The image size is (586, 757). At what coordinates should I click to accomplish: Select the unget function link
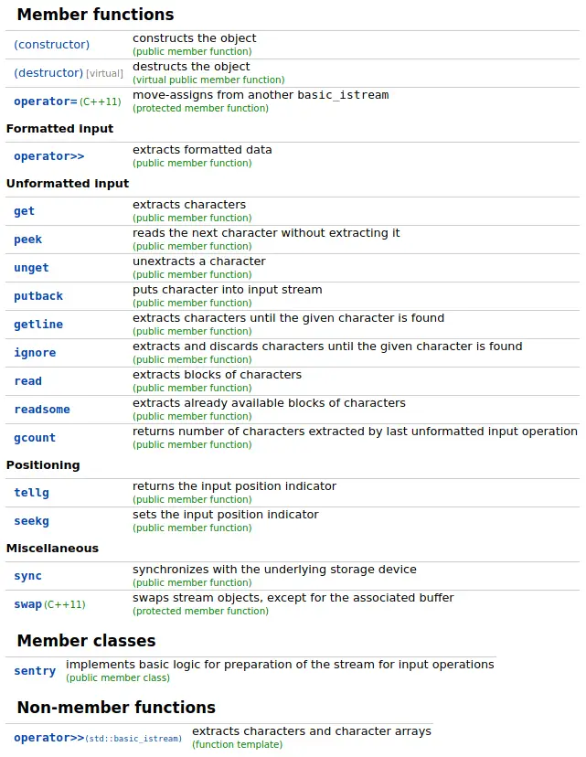pos(31,268)
